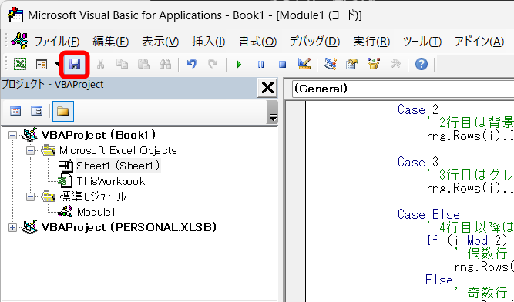Open the 挿入(I) menu
Screen dimensions: 514x302
click(x=209, y=42)
